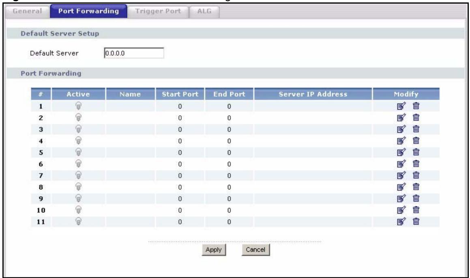This screenshot has width=470, height=278.
Task: Click the Default Server label
Action: 54,53
